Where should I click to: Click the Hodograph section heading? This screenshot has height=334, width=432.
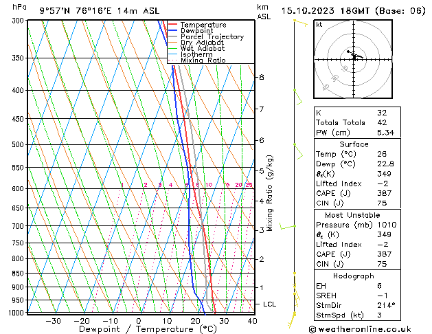(354, 276)
